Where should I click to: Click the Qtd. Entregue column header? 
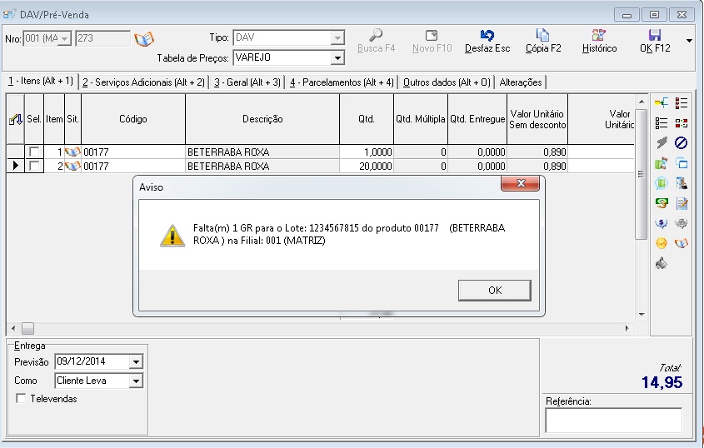pos(477,119)
